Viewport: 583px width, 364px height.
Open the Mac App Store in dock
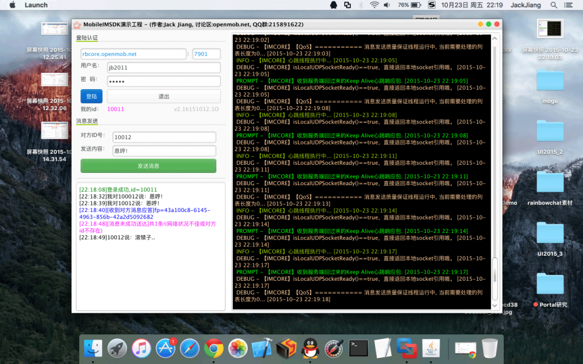click(x=166, y=348)
